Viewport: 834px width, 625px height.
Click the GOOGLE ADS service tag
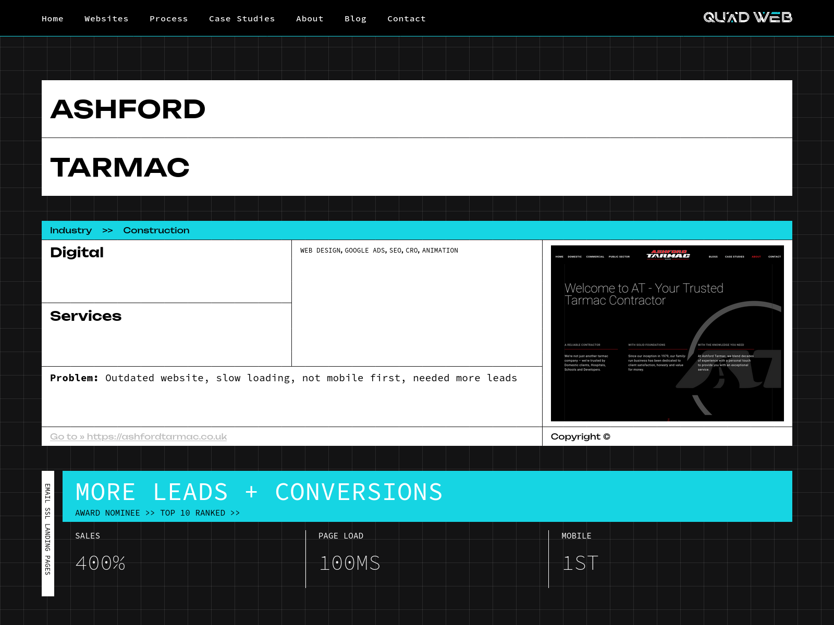click(365, 251)
